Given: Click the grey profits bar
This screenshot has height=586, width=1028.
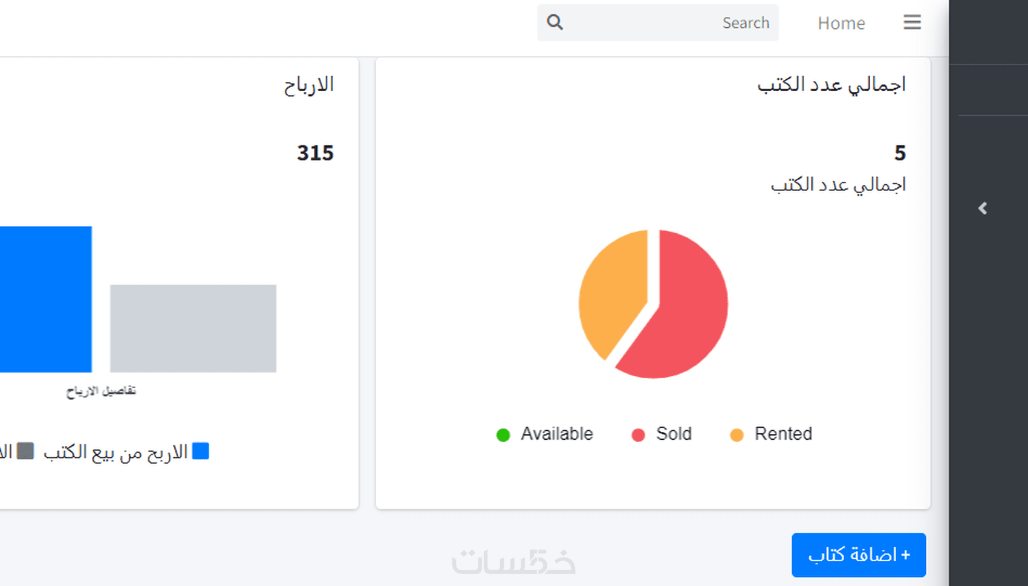Looking at the screenshot, I should (193, 328).
